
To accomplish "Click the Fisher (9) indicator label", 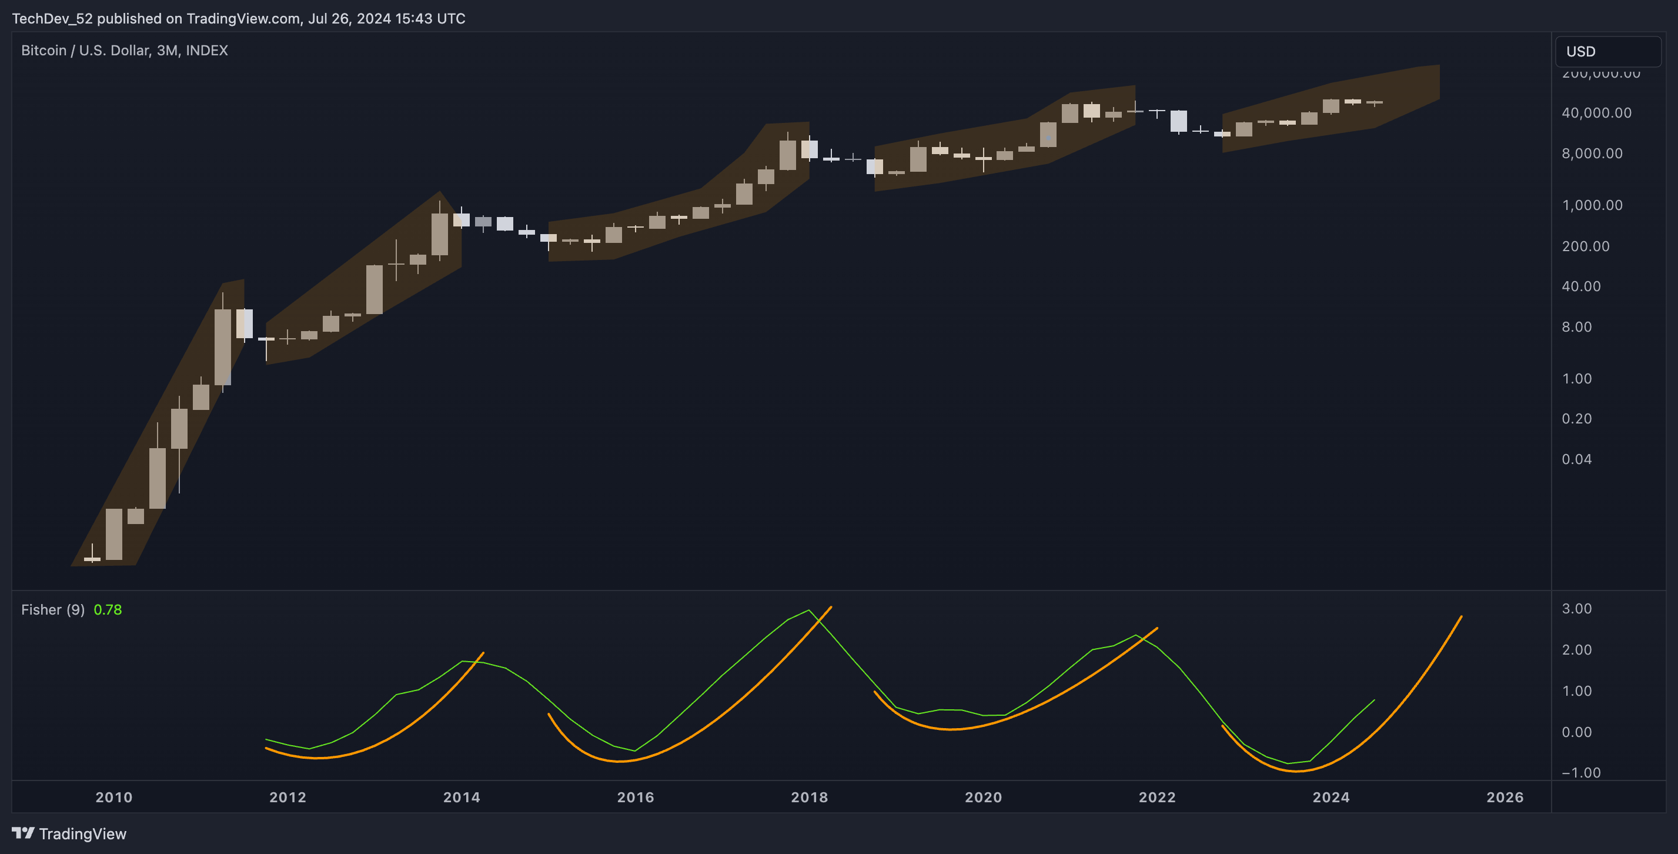I will tap(52, 610).
